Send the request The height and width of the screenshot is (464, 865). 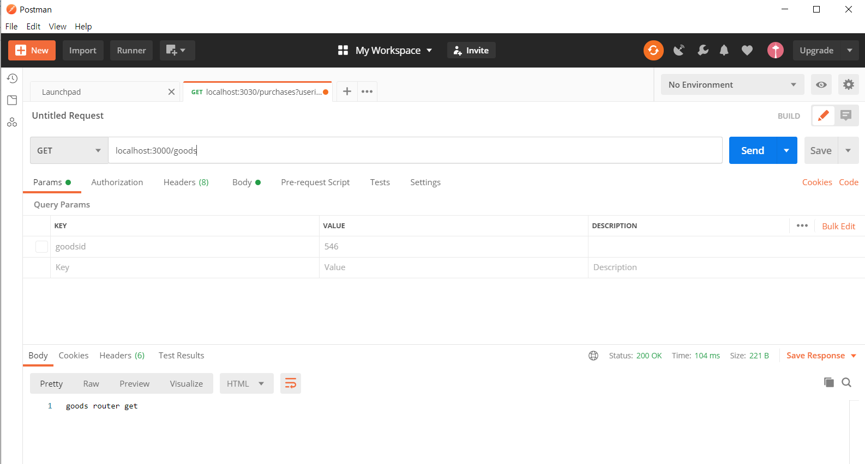(753, 150)
